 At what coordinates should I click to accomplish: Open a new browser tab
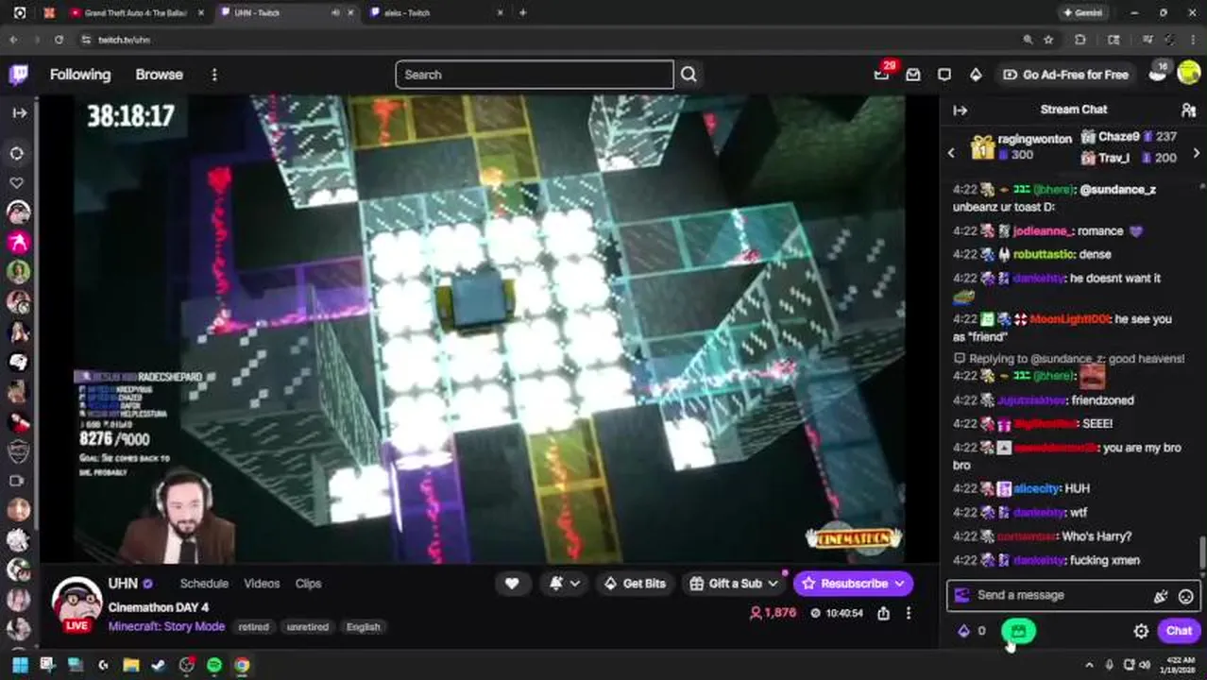(522, 13)
